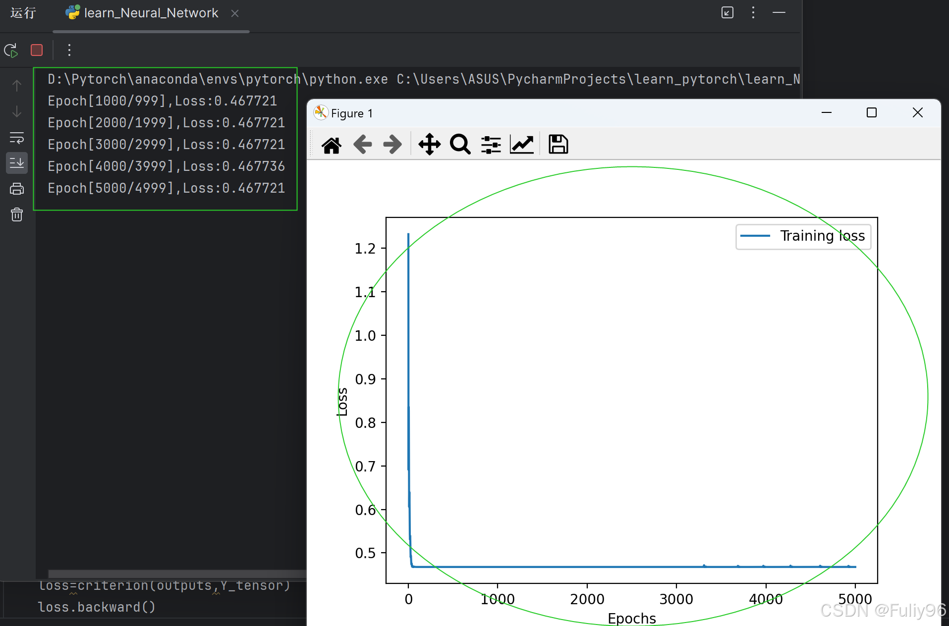The width and height of the screenshot is (949, 626).
Task: Open Edit axis and curve parameters
Action: 522,145
